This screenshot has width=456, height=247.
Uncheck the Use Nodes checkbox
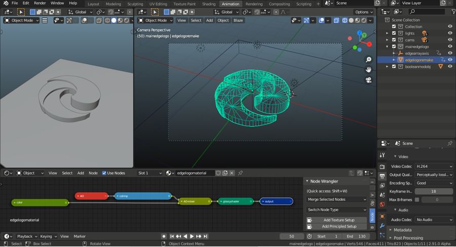(104, 173)
